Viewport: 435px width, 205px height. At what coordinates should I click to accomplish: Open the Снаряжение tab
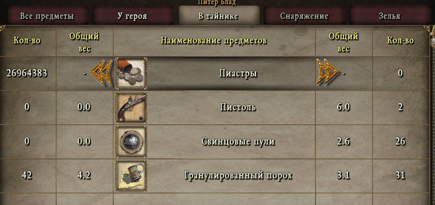[x=304, y=16]
